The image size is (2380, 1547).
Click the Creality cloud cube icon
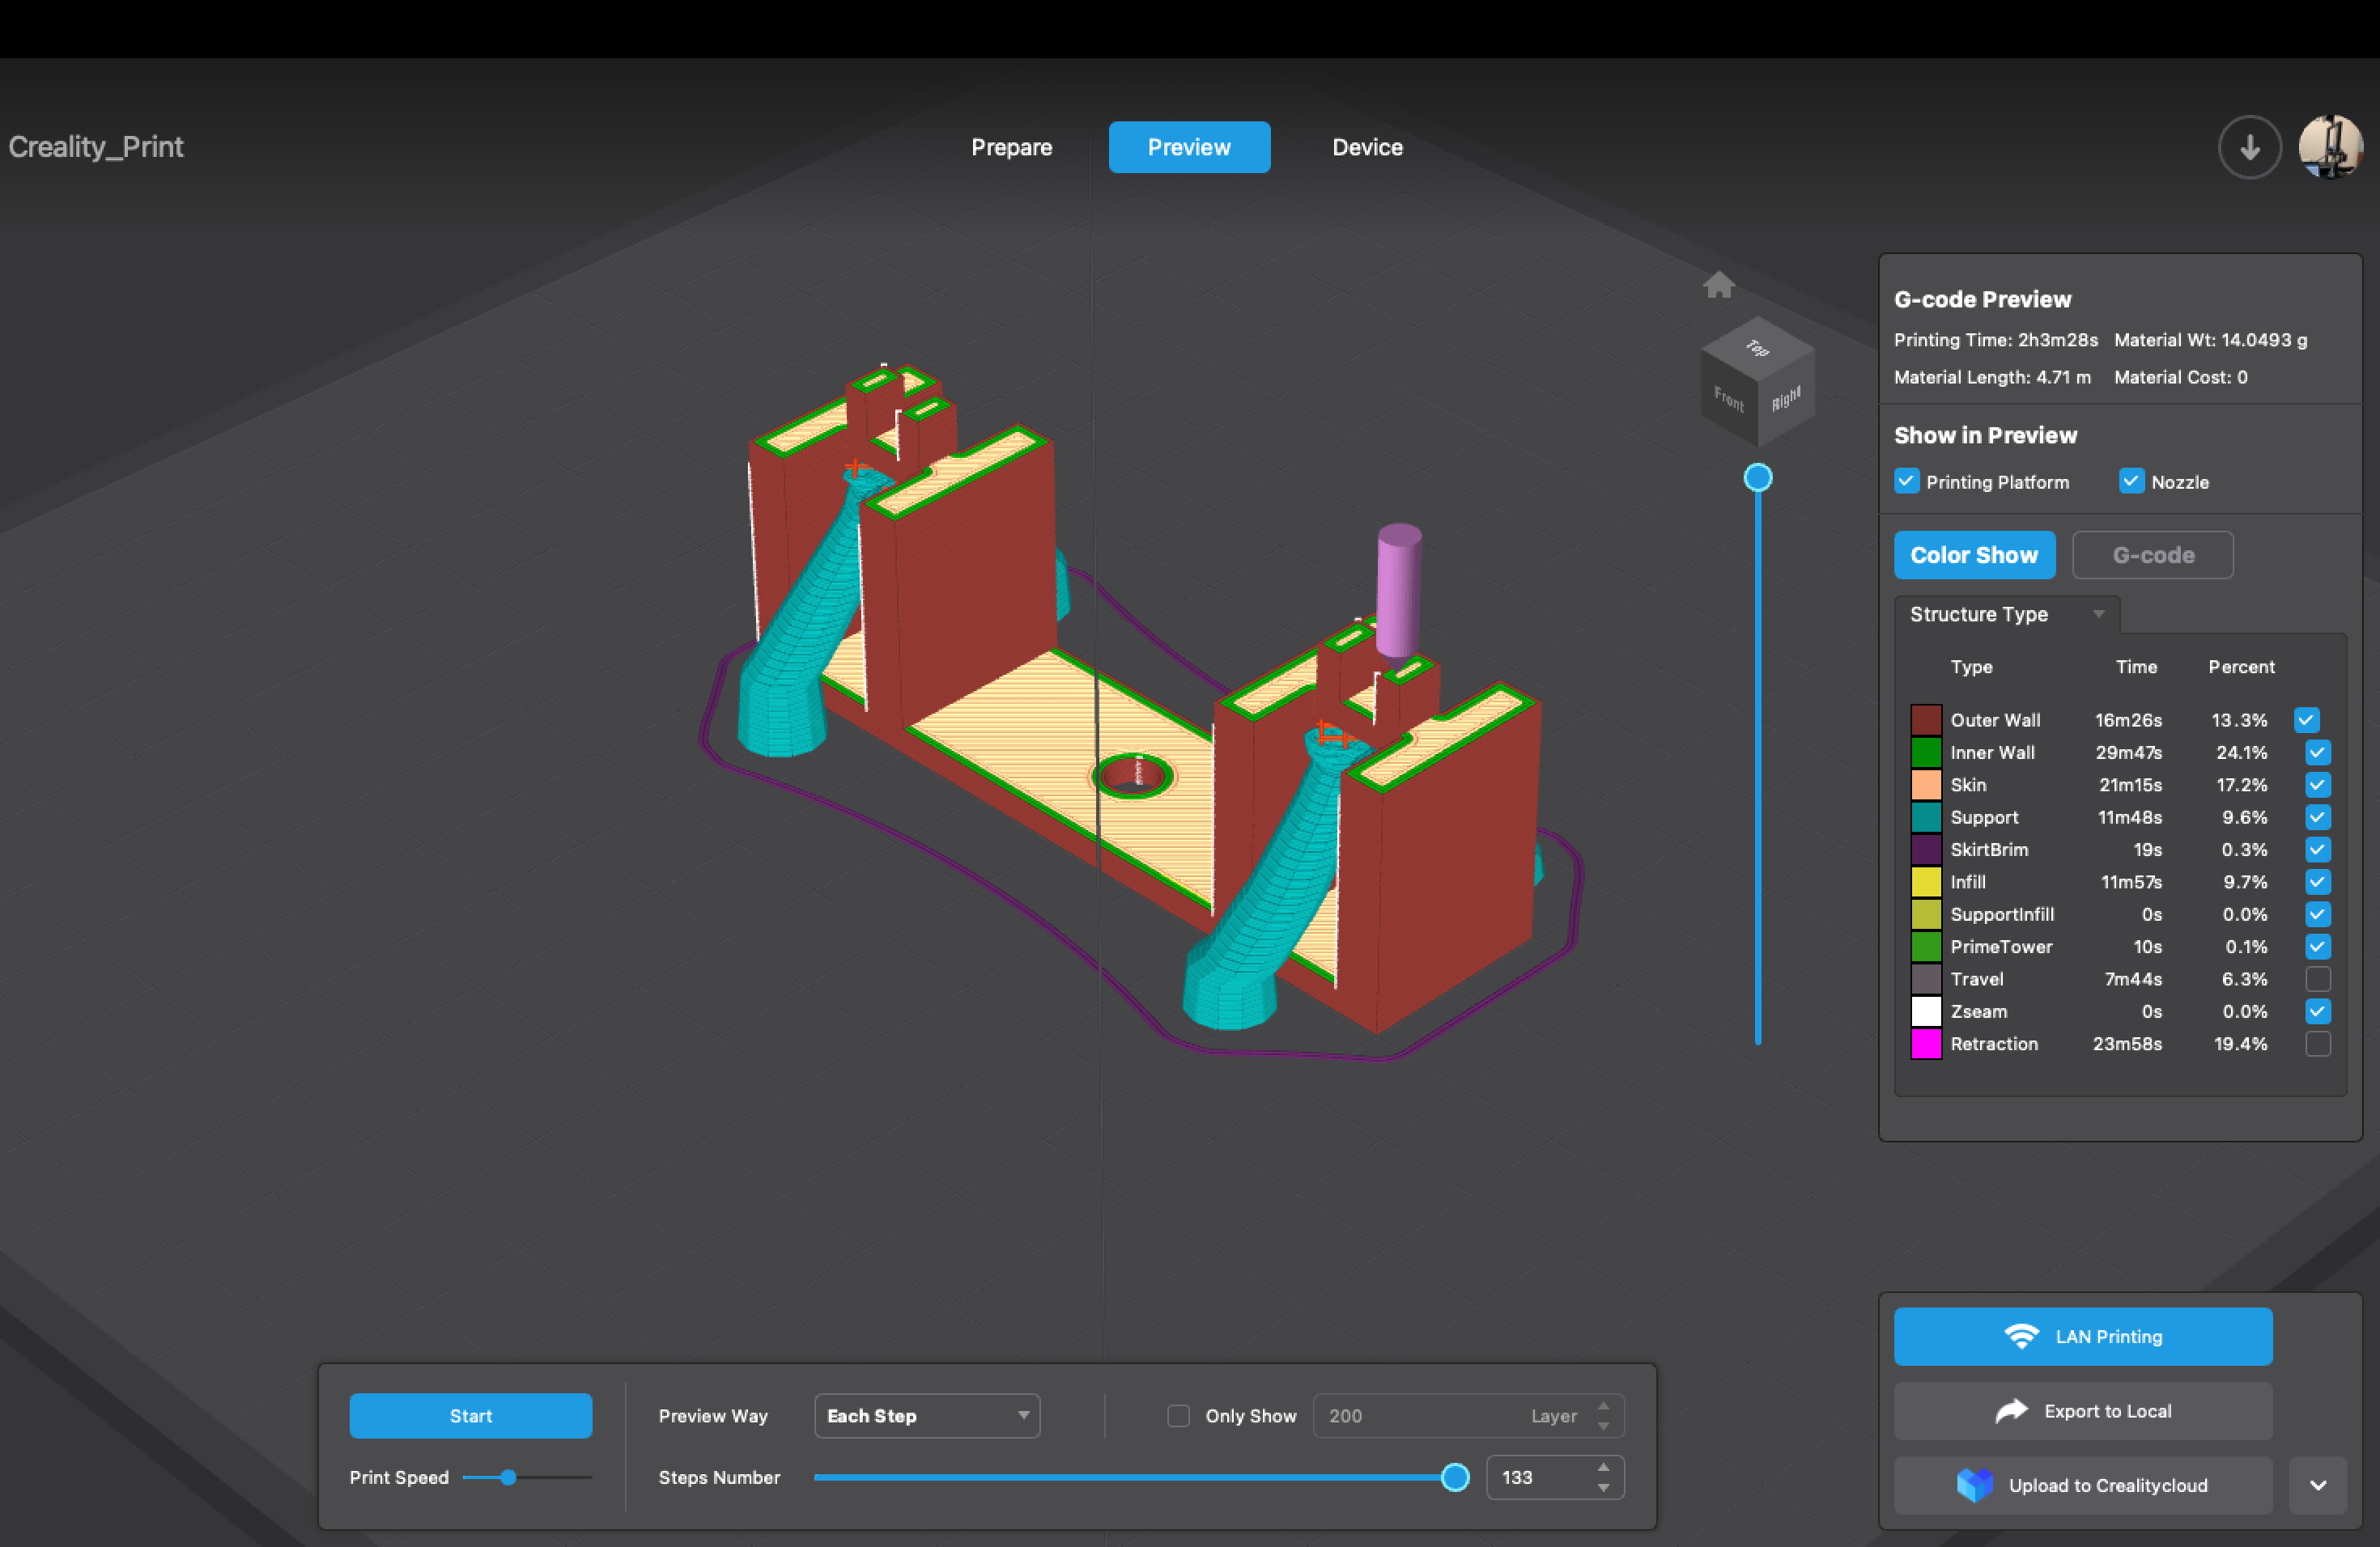click(x=1974, y=1485)
